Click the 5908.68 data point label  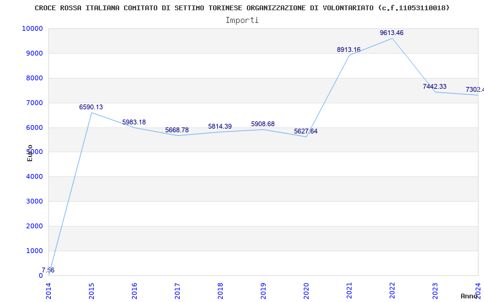(263, 124)
